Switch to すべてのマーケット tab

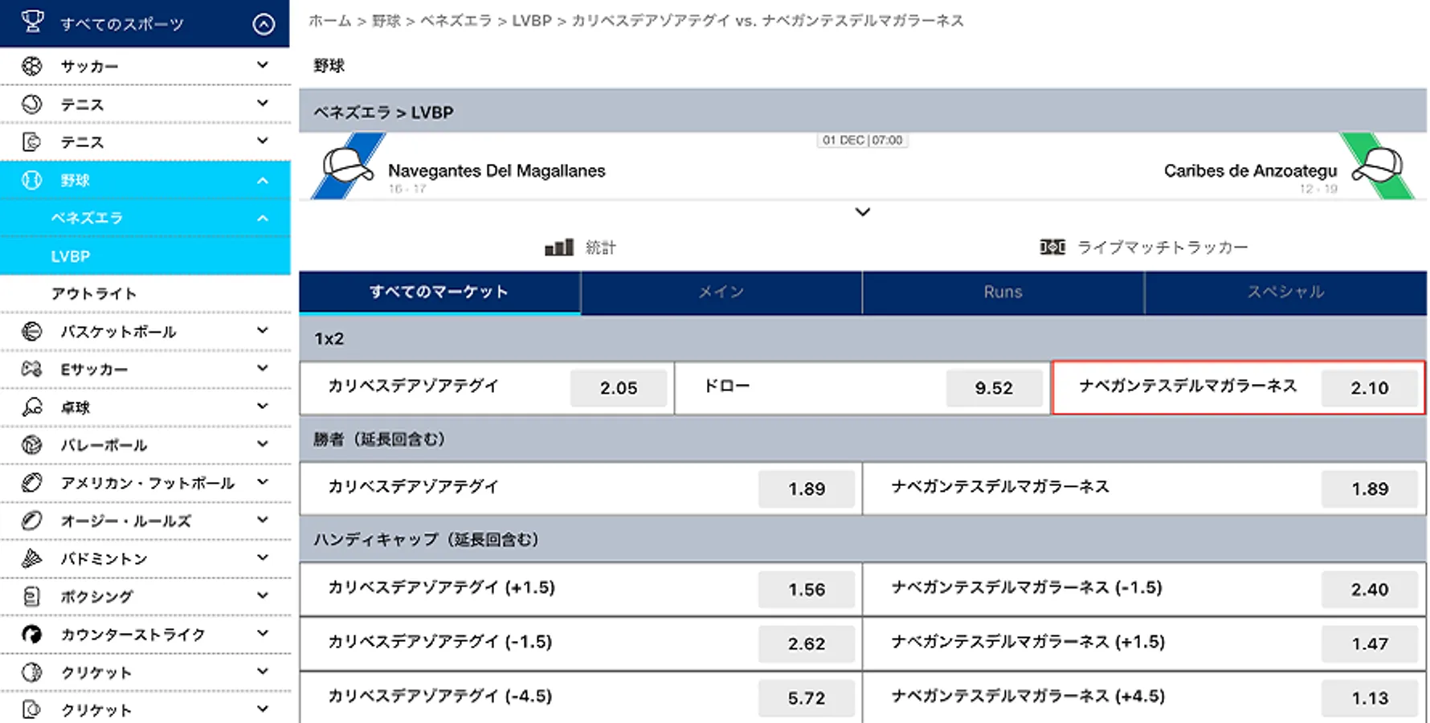tap(439, 292)
